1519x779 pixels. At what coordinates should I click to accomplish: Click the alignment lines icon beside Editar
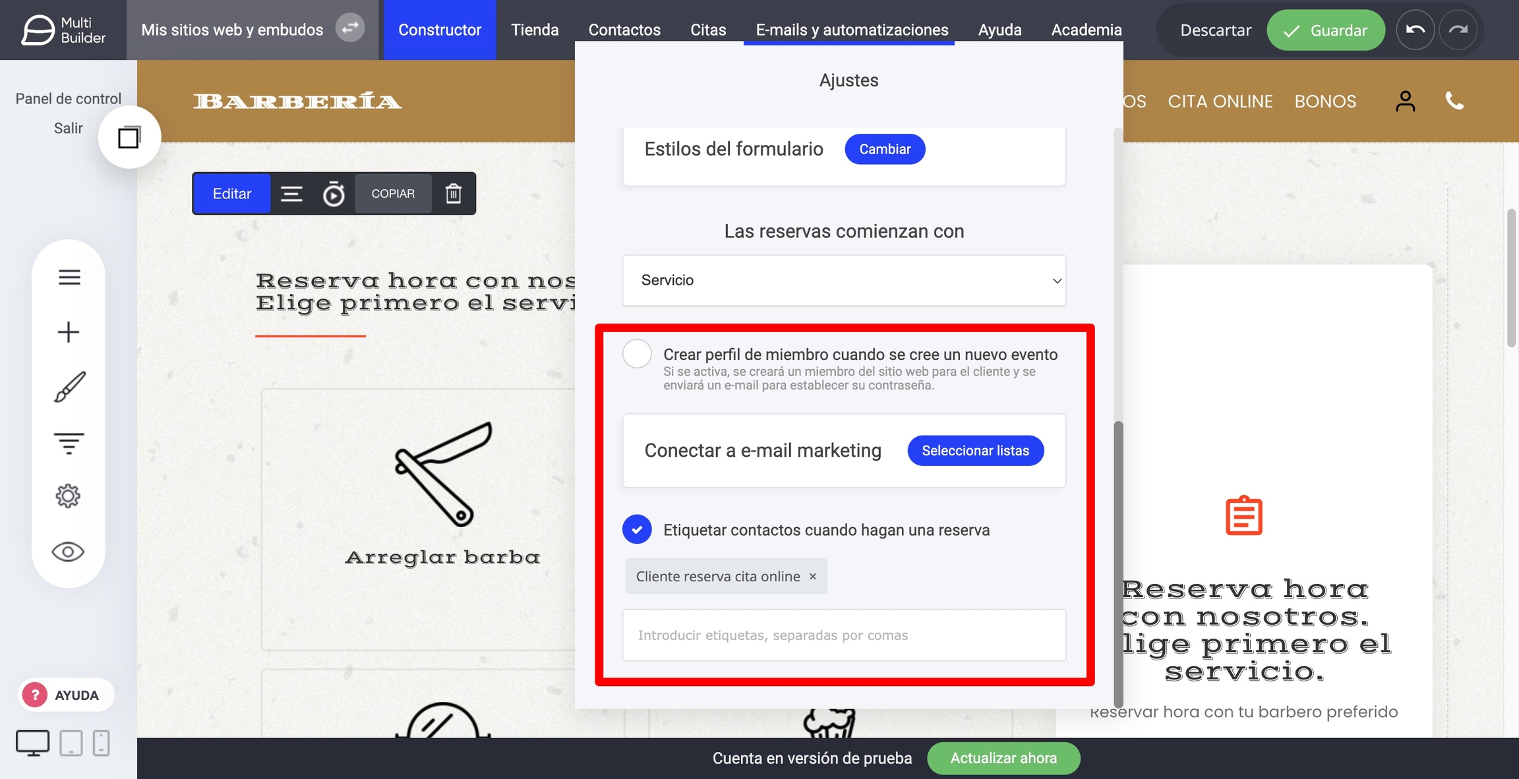coord(291,194)
